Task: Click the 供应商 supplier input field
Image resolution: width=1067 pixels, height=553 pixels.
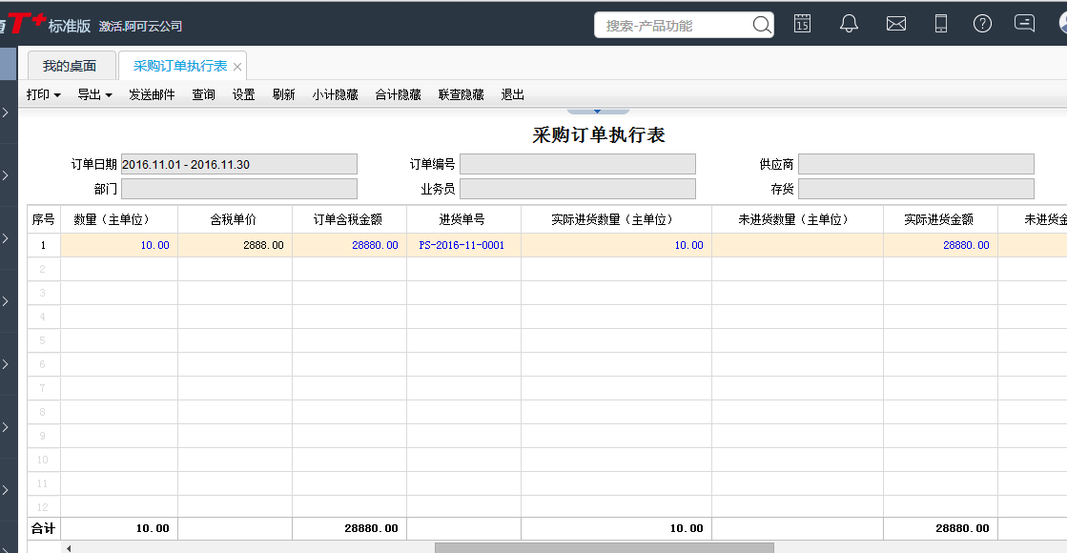Action: pyautogui.click(x=915, y=163)
